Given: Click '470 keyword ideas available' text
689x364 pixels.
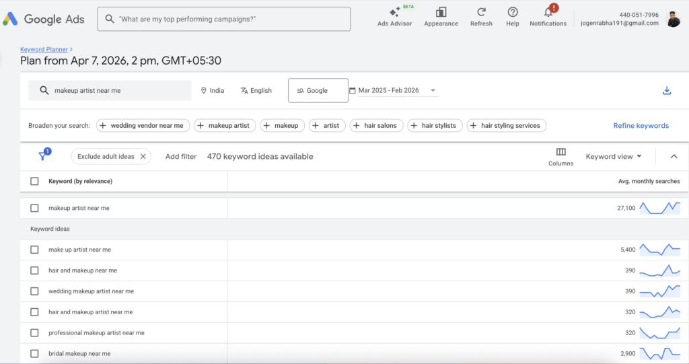Looking at the screenshot, I should 260,157.
